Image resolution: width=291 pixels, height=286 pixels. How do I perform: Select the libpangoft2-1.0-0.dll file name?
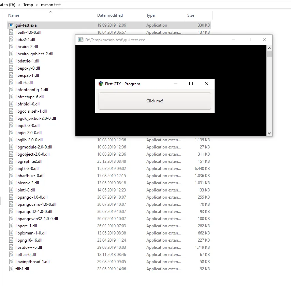pyautogui.click(x=34, y=212)
